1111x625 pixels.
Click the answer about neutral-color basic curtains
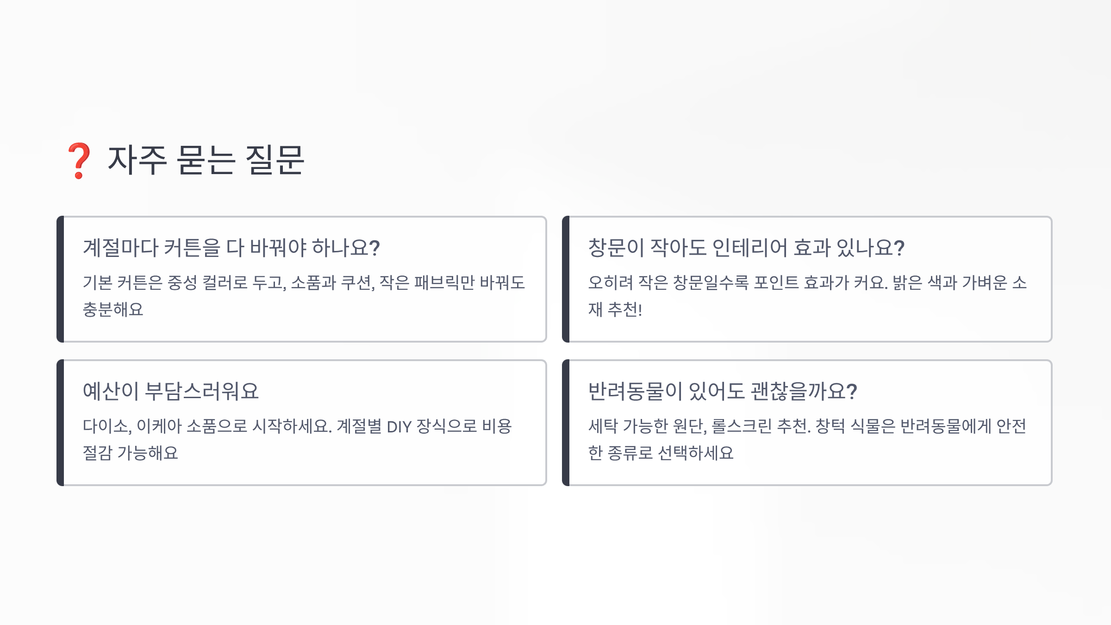(x=304, y=296)
